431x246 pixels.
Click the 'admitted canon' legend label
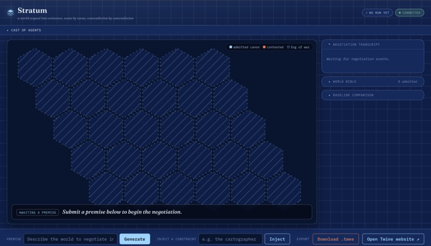pos(247,47)
